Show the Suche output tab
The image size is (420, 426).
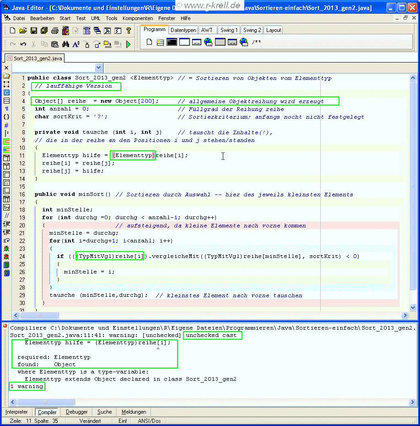(104, 412)
